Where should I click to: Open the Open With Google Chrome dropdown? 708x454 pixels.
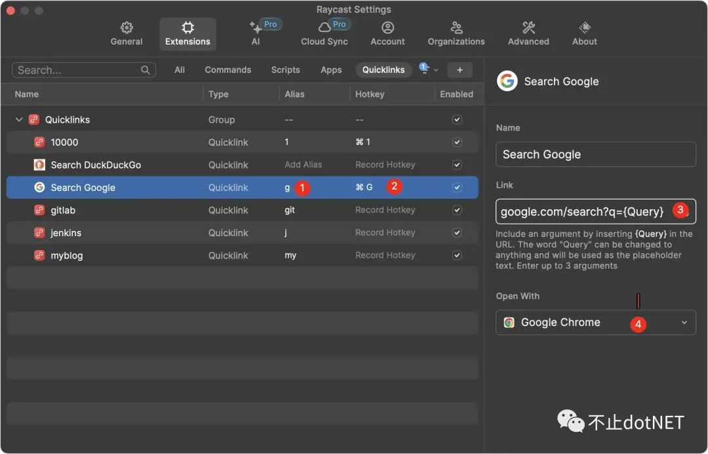[x=595, y=323]
